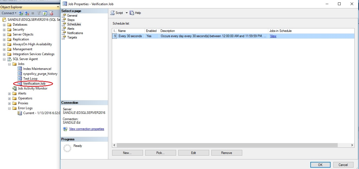Collapse the SQL Server Agent node
Image resolution: width=359 pixels, height=169 pixels.
(x=4, y=59)
